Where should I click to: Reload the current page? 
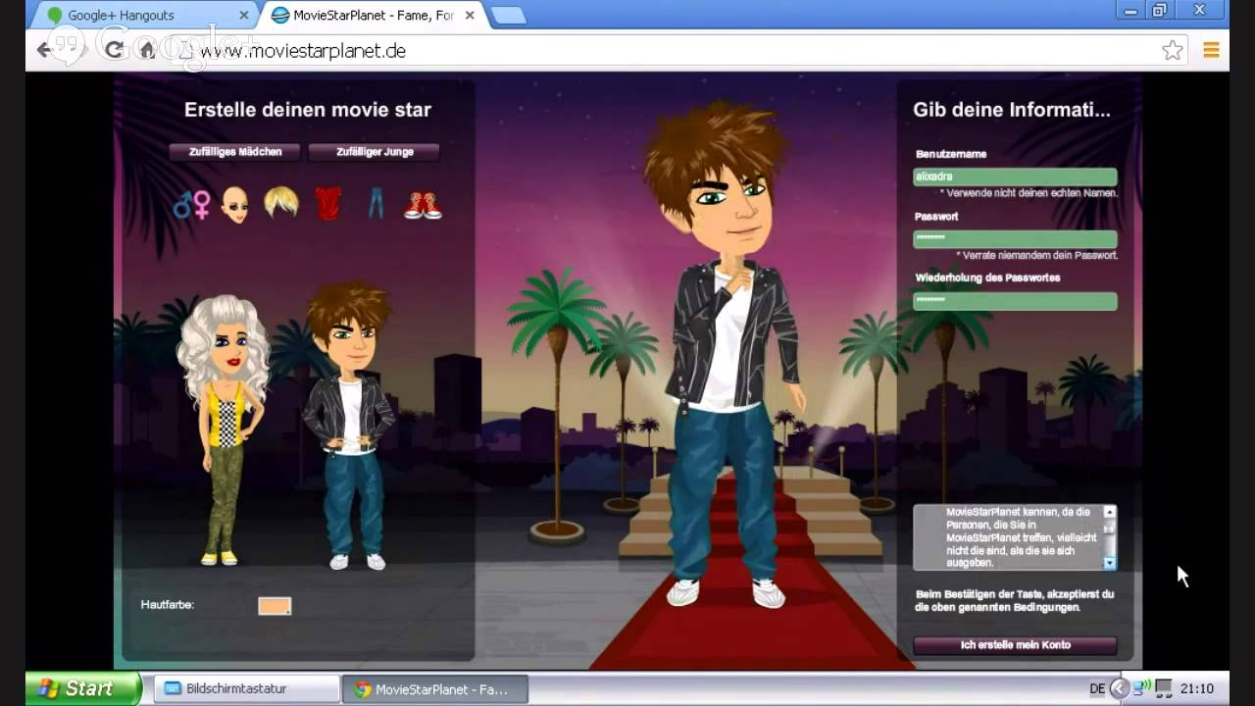[113, 50]
